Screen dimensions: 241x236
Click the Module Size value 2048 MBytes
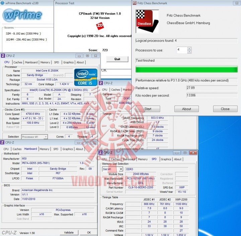coord(141,174)
